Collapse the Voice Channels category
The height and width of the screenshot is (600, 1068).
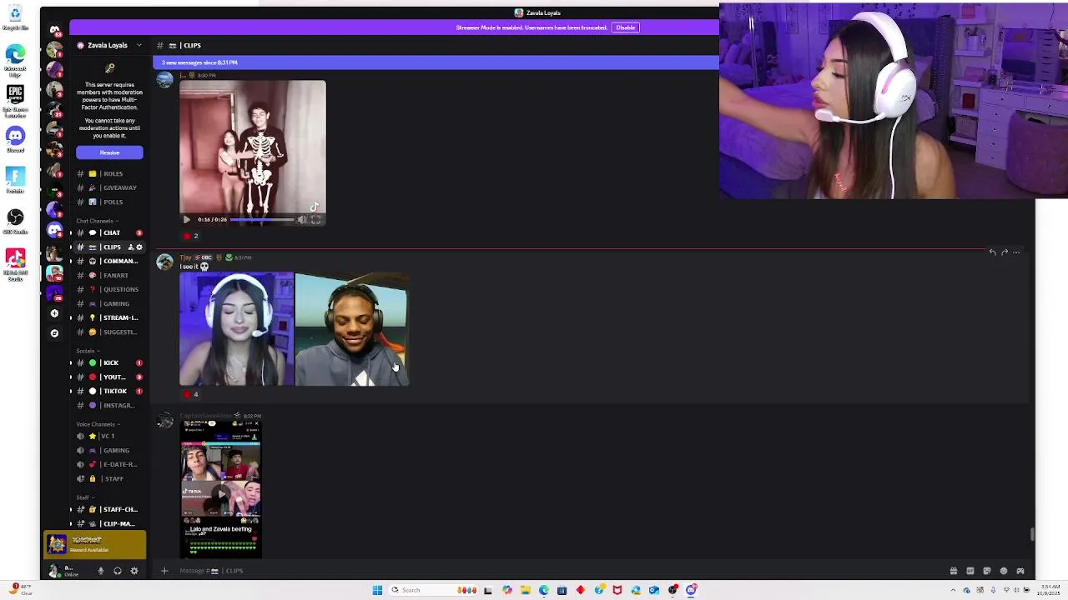coord(98,424)
